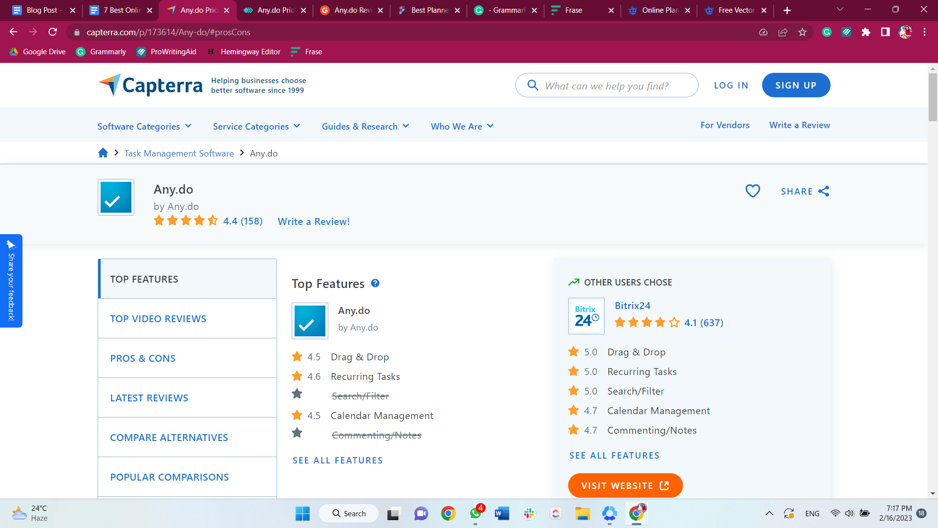Switch to the Best Planner browser tab
The width and height of the screenshot is (938, 528).
pos(427,10)
